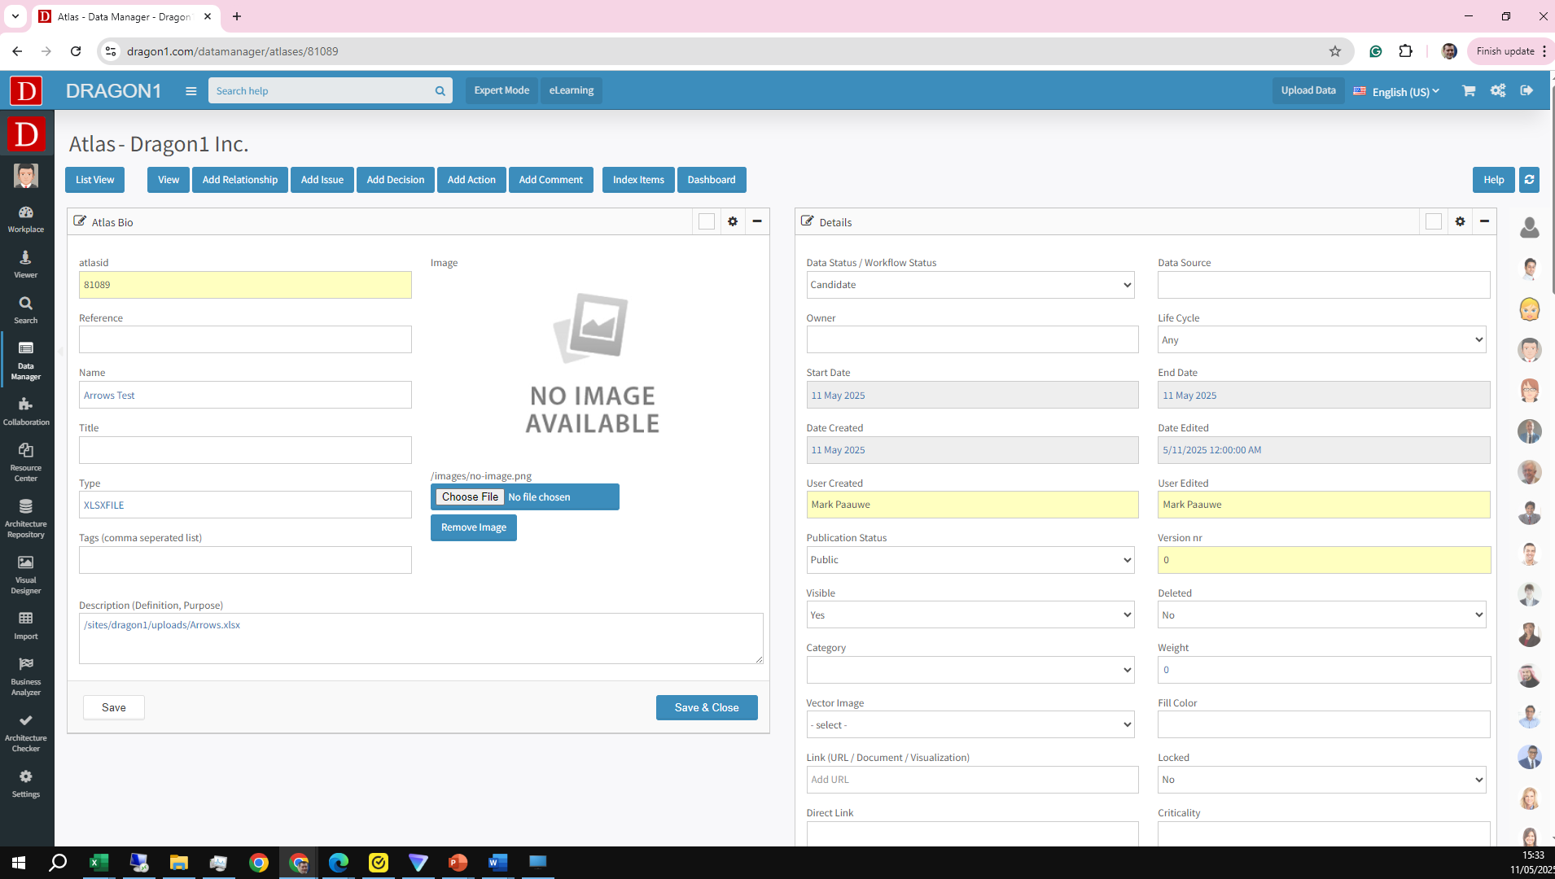Click the Choose File button
This screenshot has width=1555, height=879.
coord(470,496)
